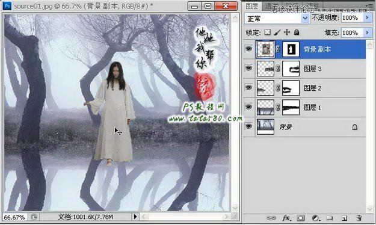Click canvas horizontal scrollbar left arrow
The height and width of the screenshot is (225, 376).
(x=144, y=217)
